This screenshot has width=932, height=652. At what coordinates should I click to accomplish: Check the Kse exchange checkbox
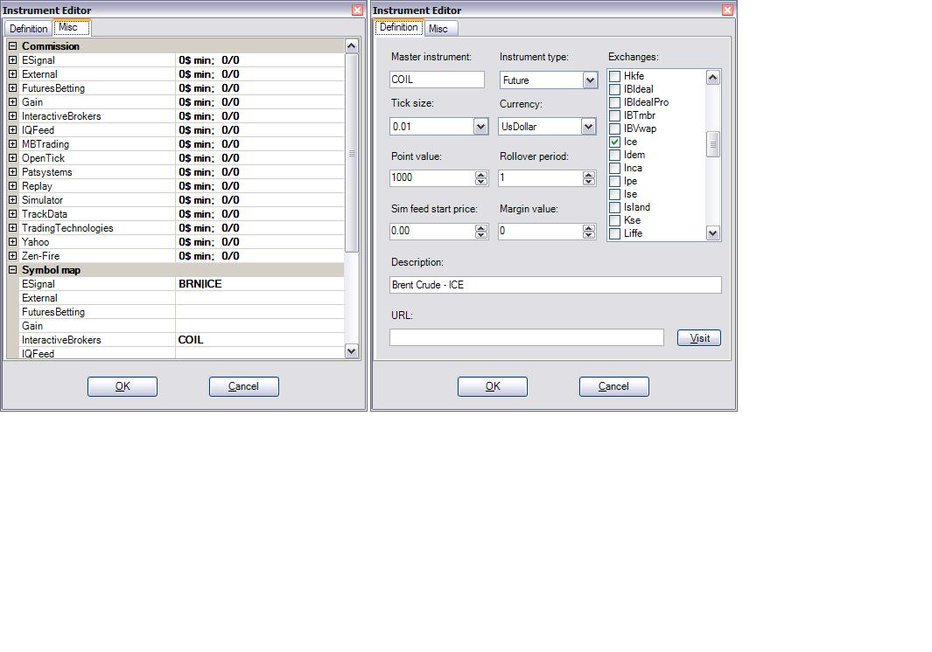[x=615, y=220]
